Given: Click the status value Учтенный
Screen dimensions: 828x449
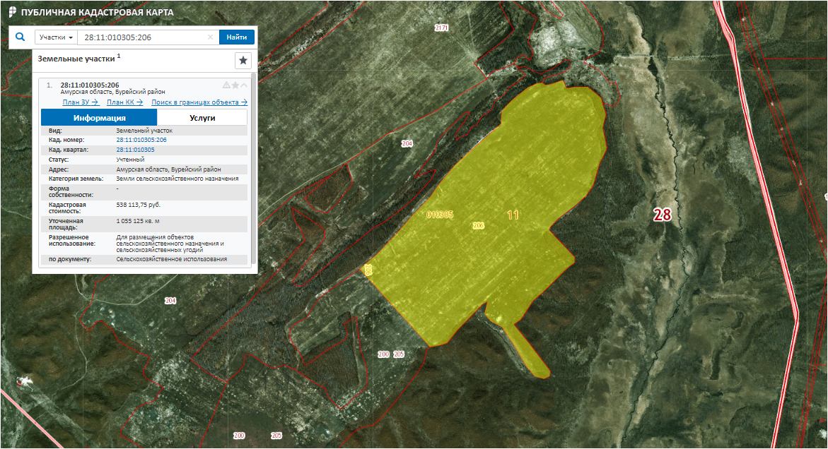Looking at the screenshot, I should (x=130, y=159).
